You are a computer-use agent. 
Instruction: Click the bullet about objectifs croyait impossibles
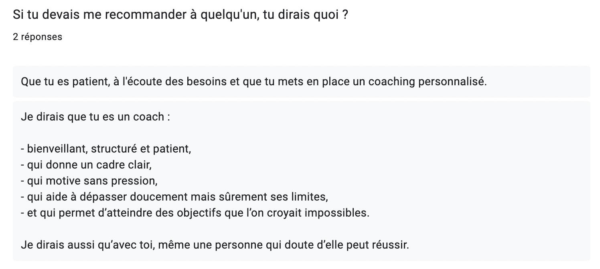pos(195,213)
